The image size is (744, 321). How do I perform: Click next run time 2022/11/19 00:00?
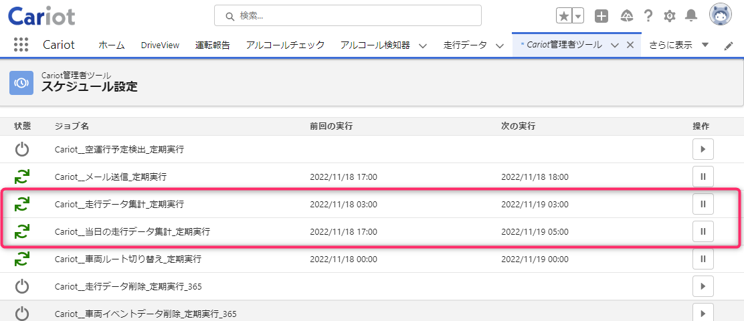click(x=535, y=259)
